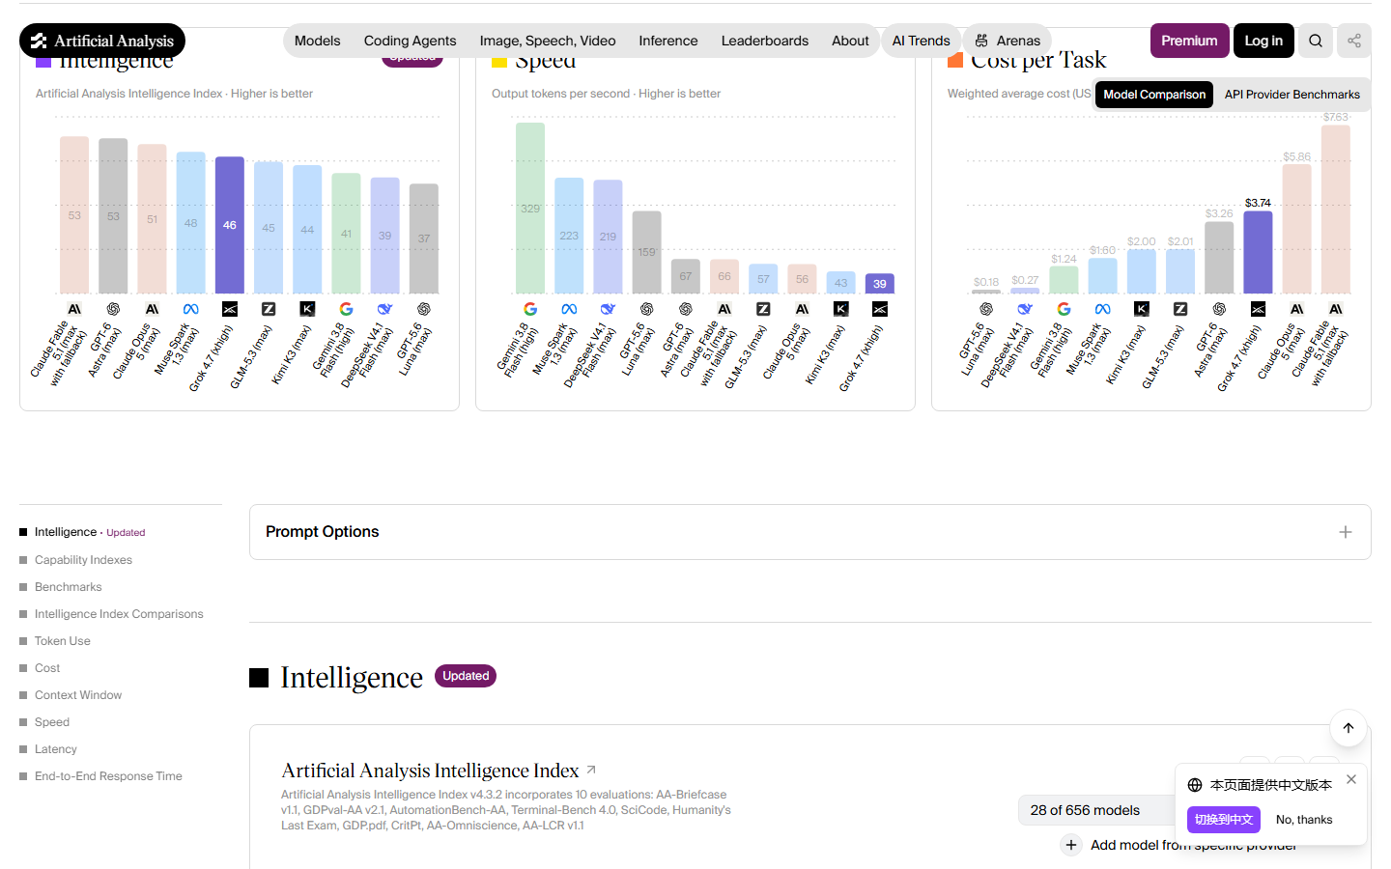Screen dimensions: 1391x869
Task: Open the Image, Speech, Video menu
Action: click(x=548, y=41)
